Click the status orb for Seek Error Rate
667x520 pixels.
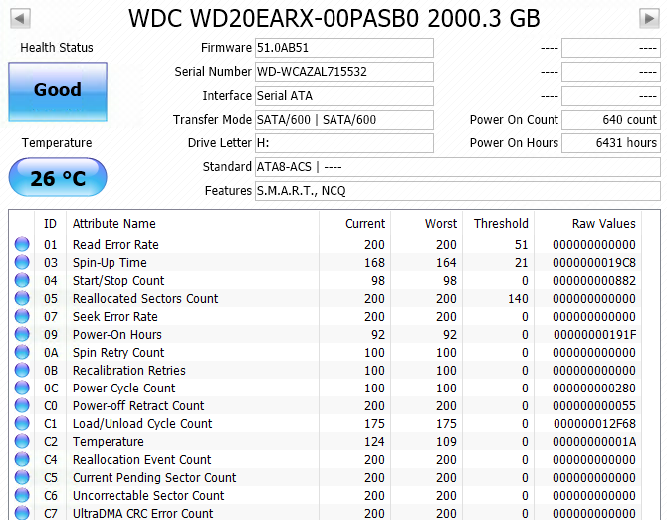pyautogui.click(x=22, y=316)
